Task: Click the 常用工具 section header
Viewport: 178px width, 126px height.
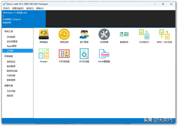Action: click(x=9, y=31)
